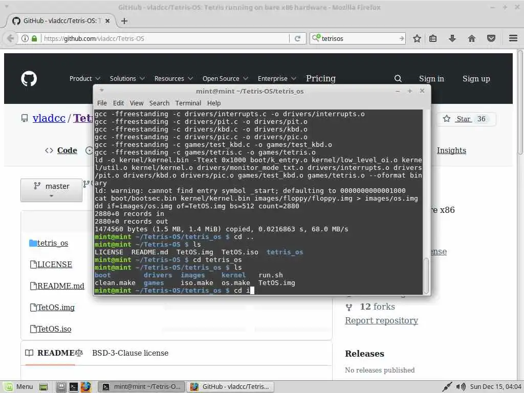Click the Report repository link
The height and width of the screenshot is (393, 524).
tap(381, 320)
